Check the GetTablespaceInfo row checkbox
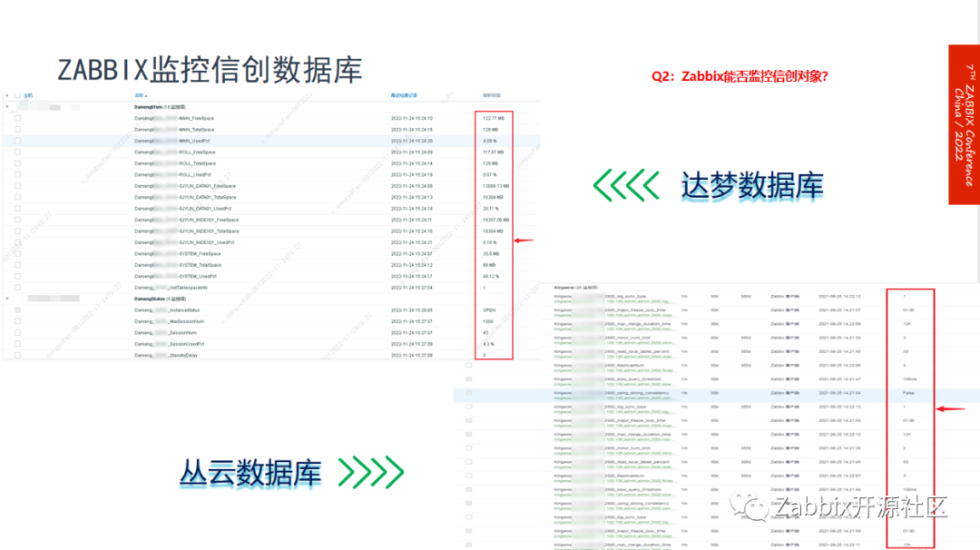Image resolution: width=980 pixels, height=550 pixels. pos(17,288)
